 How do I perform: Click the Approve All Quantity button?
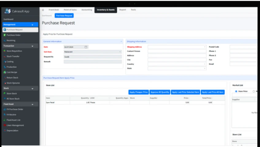(x=160, y=92)
